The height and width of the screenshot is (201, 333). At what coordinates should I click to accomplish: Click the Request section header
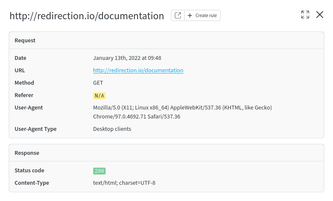167,40
